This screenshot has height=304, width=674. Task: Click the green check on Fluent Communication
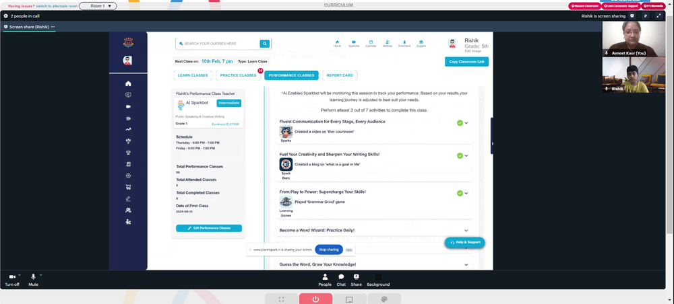pos(460,123)
